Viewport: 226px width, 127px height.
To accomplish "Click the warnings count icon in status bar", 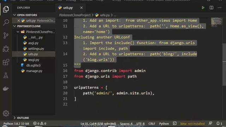I will coord(42,123).
